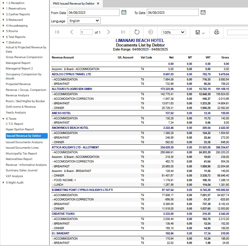The height and width of the screenshot is (246, 248).
Task: Open the Language dropdown
Action: (84, 21)
